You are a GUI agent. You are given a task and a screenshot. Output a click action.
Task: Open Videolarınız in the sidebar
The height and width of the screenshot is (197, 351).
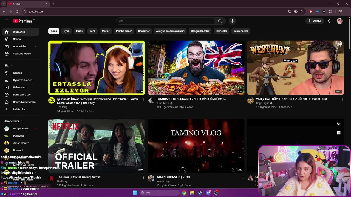click(21, 87)
